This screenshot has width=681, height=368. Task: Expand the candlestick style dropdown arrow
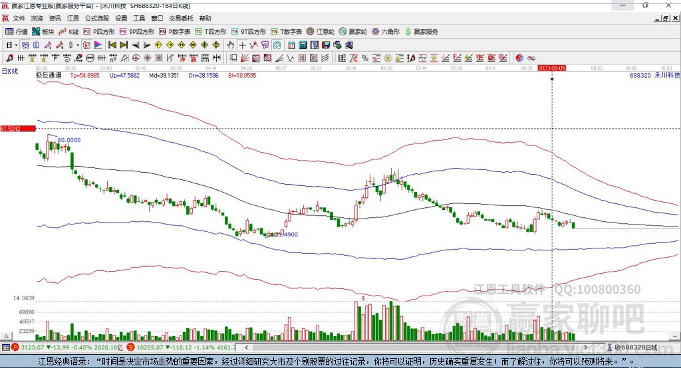78,45
